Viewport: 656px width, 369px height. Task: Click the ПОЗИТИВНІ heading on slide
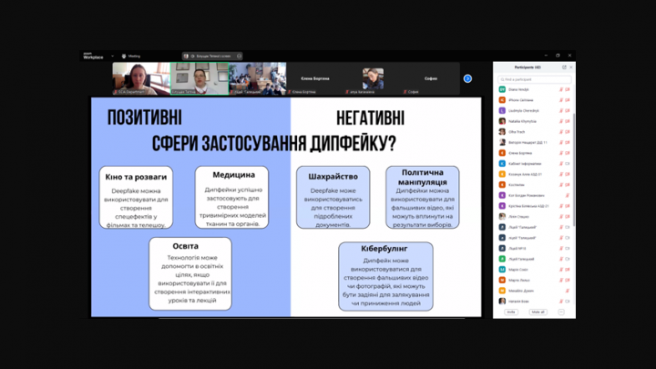(x=145, y=118)
